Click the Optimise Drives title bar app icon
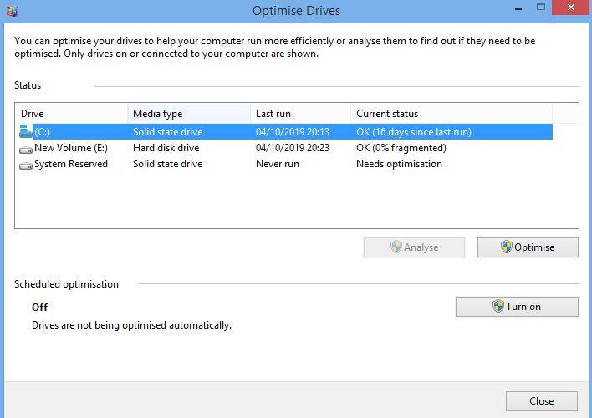 click(10, 11)
